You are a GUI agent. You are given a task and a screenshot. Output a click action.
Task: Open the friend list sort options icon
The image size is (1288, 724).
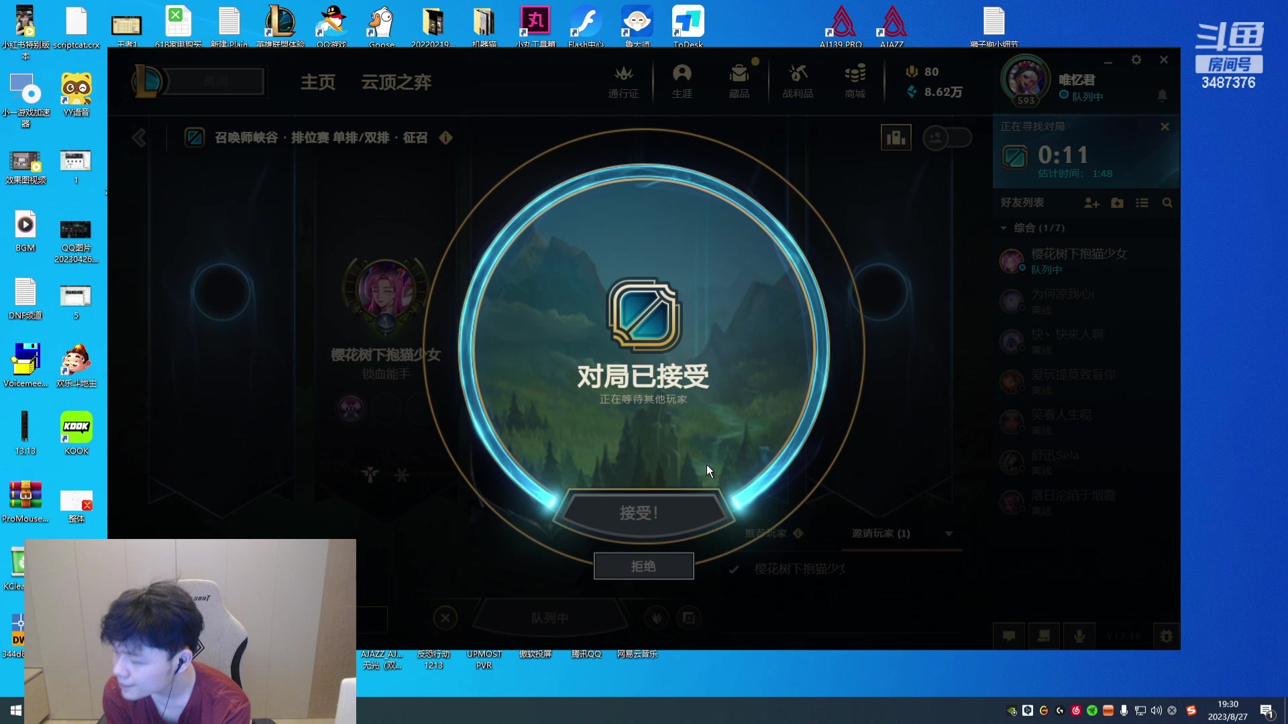tap(1142, 203)
